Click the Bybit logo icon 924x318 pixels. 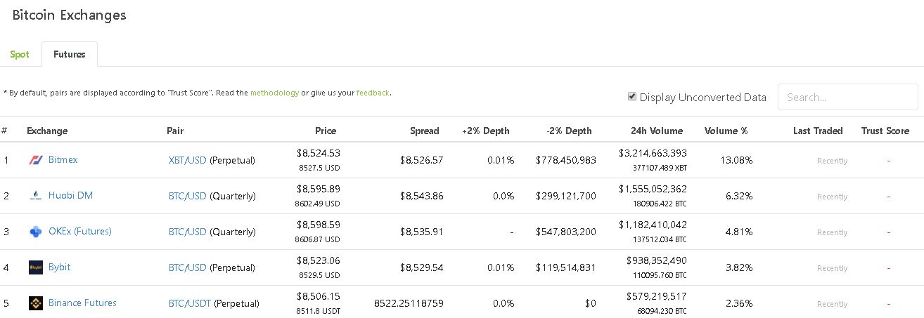(35, 267)
